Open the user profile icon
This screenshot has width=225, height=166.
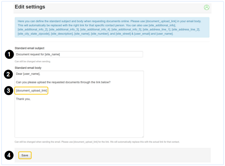point(206,7)
